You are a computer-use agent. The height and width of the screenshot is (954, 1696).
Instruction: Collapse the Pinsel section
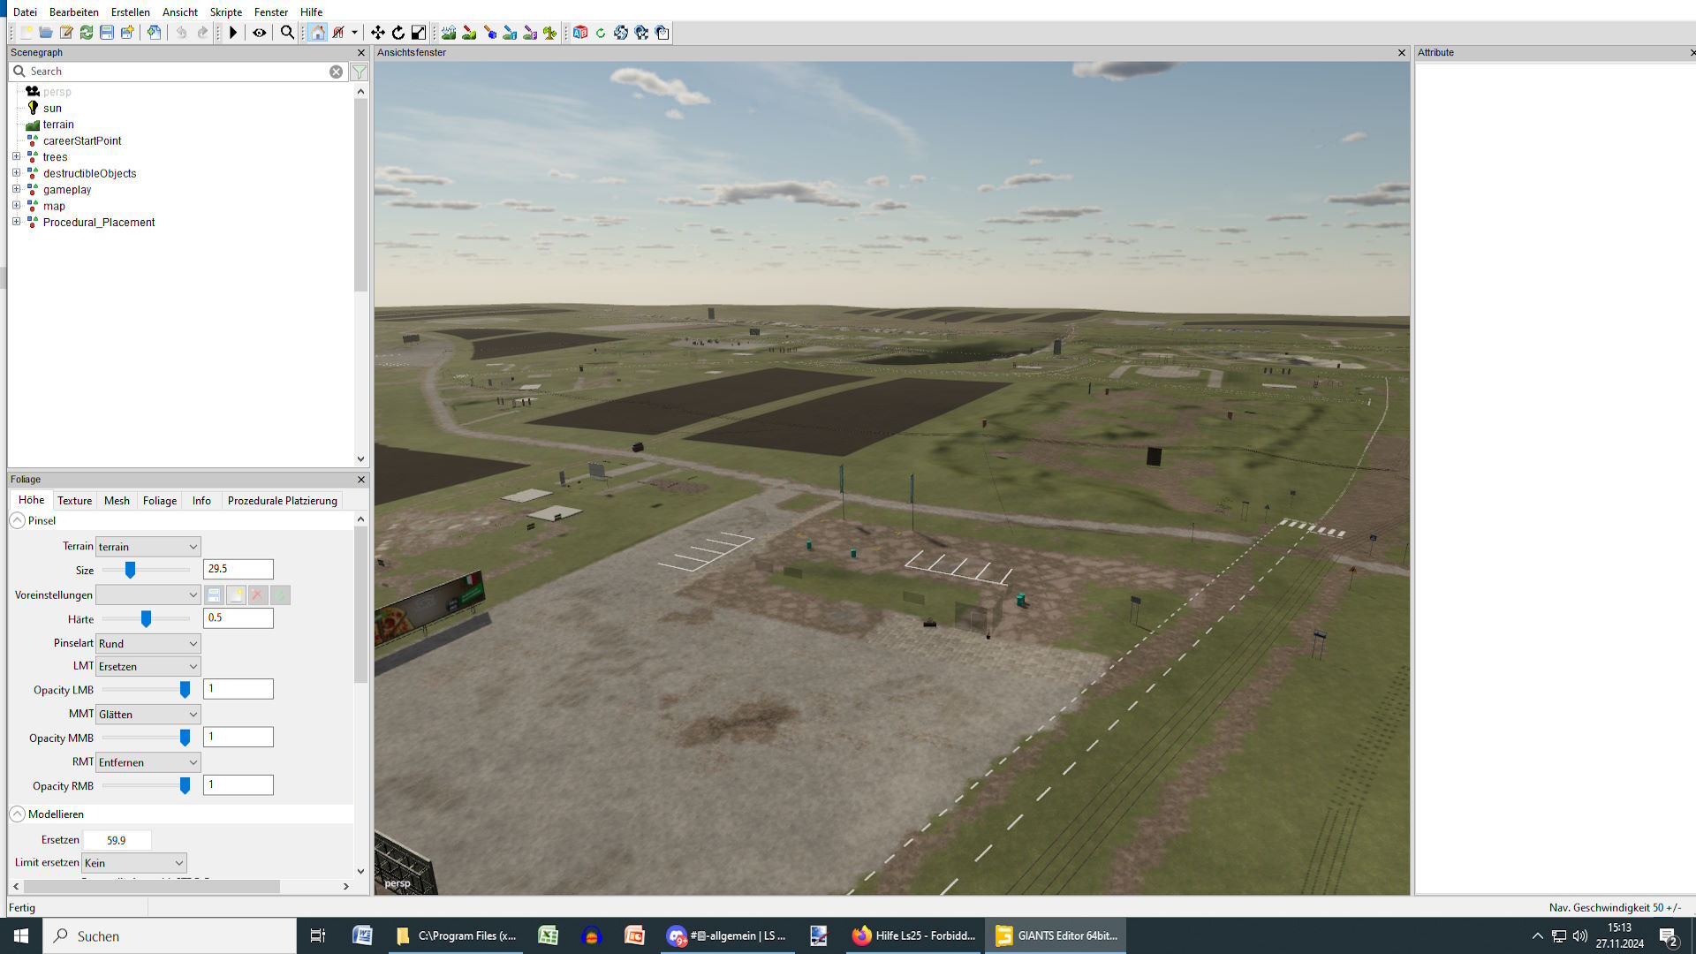18,520
